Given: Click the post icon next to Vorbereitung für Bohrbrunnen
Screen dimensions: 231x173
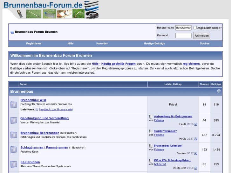Looking at the screenshot, I should click(x=151, y=116).
